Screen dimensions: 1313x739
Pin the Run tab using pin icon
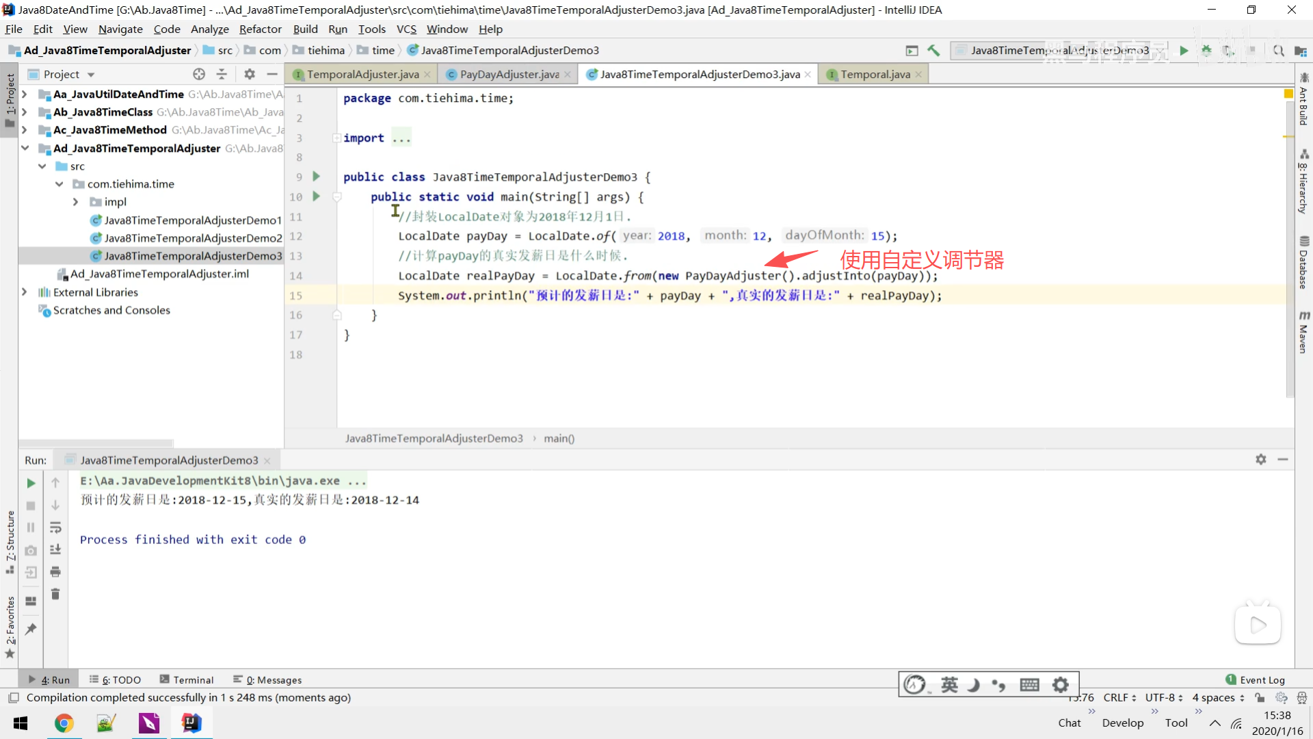click(31, 629)
